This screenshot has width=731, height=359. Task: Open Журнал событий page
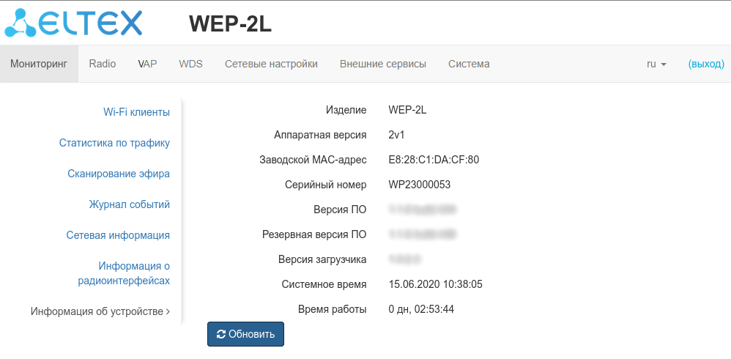coord(129,204)
